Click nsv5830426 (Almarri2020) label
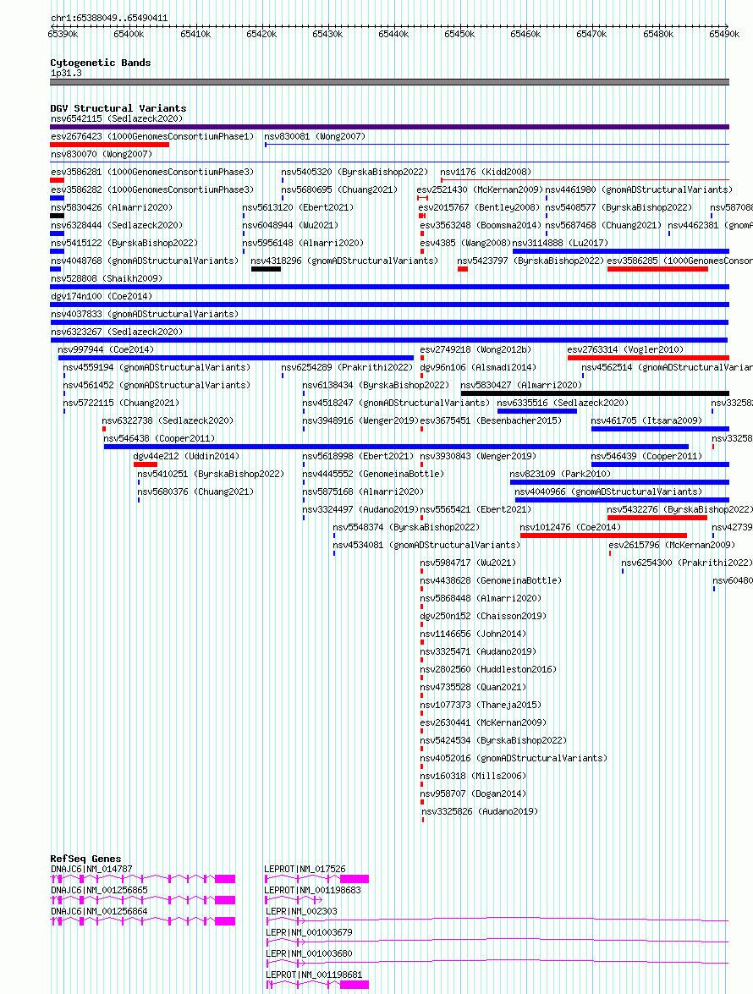Viewport: 753px width, 994px height. (x=112, y=207)
